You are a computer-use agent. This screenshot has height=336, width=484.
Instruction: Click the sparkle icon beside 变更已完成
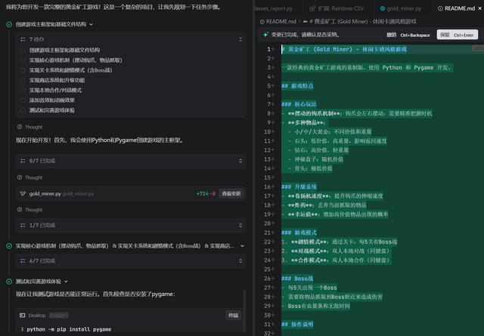click(x=264, y=35)
